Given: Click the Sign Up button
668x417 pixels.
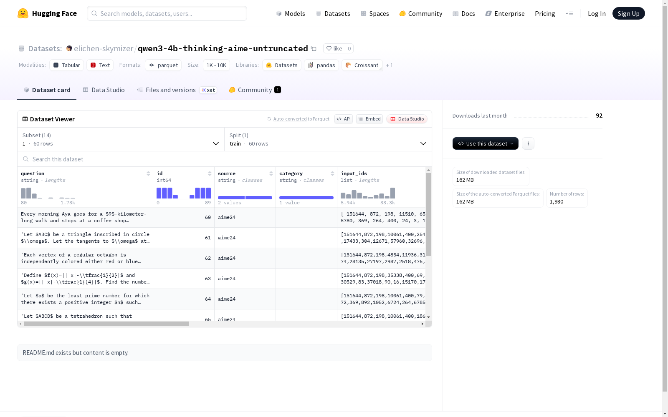Looking at the screenshot, I should (628, 13).
